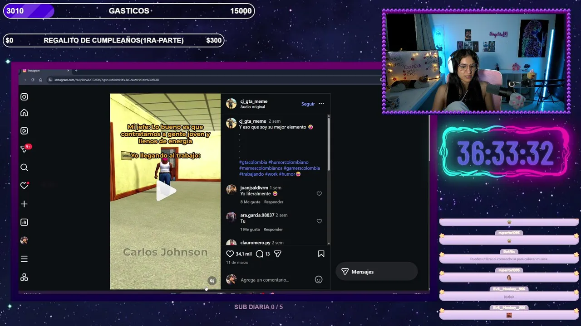The height and width of the screenshot is (326, 581).
Task: Share the post with paper plane icon
Action: coord(277,254)
